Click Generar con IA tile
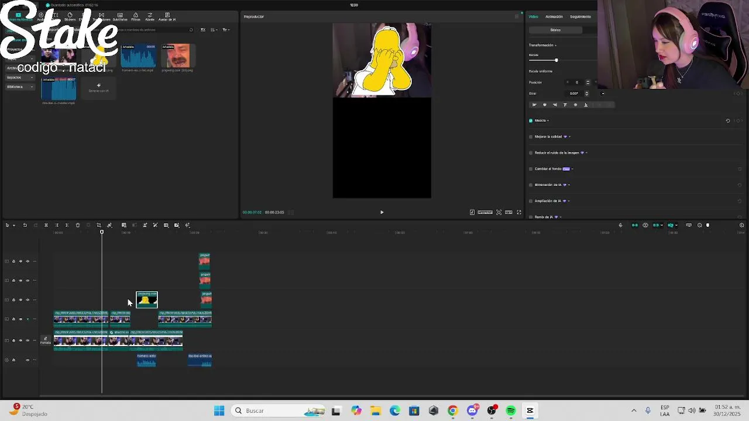 98,88
